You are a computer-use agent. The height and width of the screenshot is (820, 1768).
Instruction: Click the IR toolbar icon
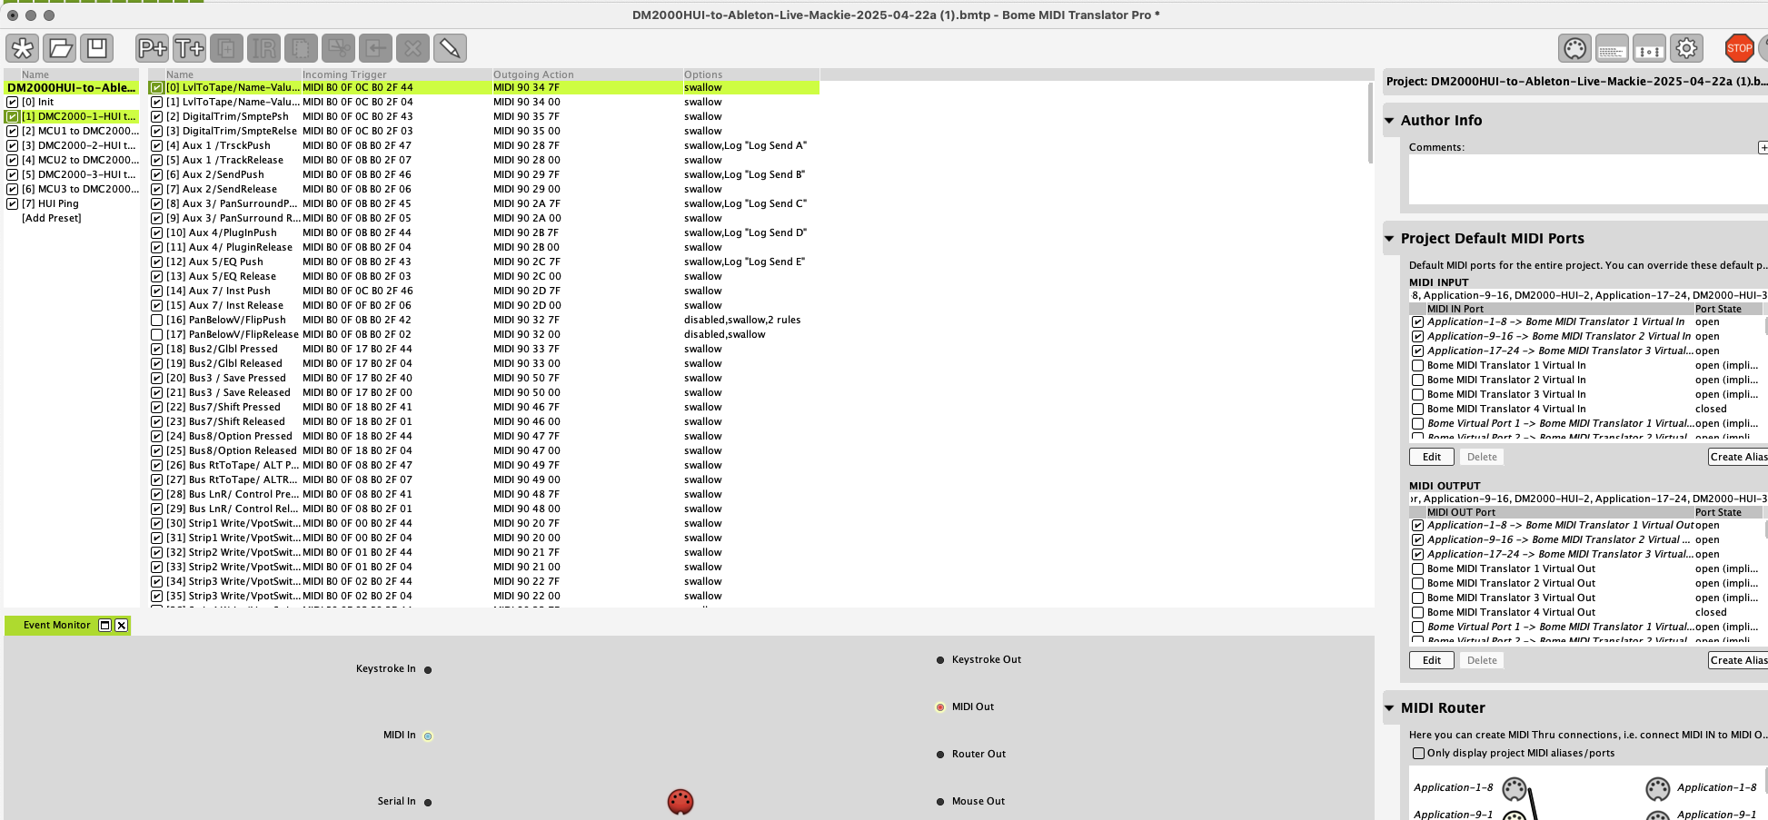(264, 48)
